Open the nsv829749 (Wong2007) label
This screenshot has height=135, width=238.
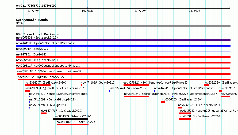point(32,49)
